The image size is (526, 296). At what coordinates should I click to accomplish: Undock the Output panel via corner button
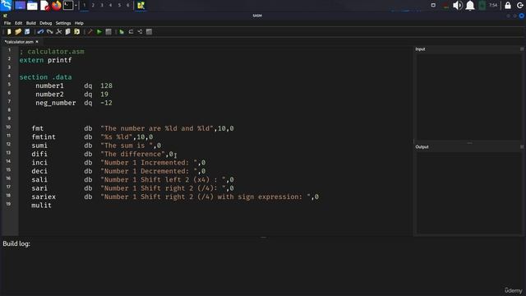522,146
